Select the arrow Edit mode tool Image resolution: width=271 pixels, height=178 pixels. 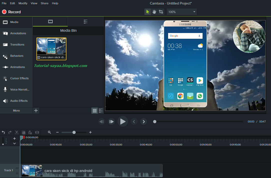(147, 12)
